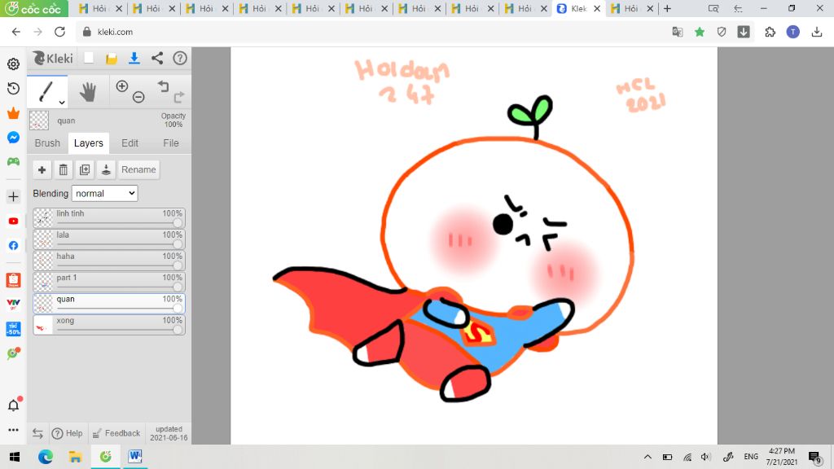Bookmark page with the green star
Viewport: 834px width, 469px height.
click(x=700, y=32)
